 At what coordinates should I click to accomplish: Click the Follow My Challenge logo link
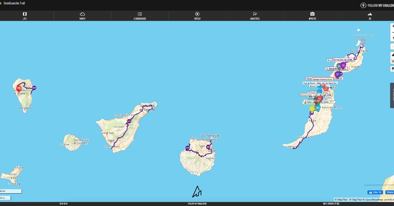(x=377, y=5)
